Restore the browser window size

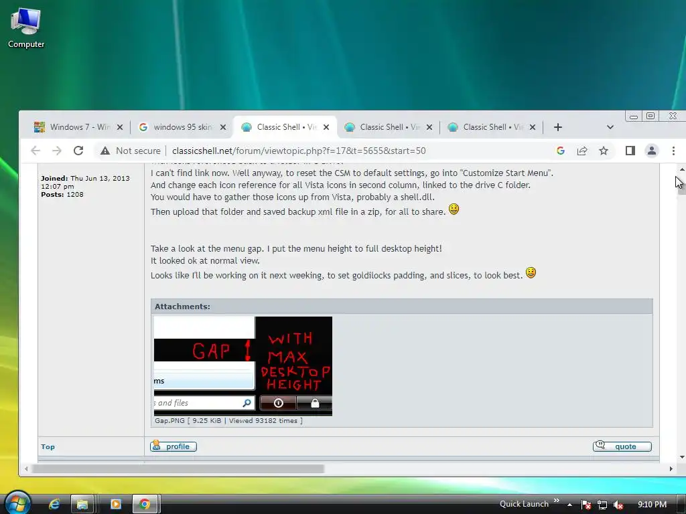[650, 116]
